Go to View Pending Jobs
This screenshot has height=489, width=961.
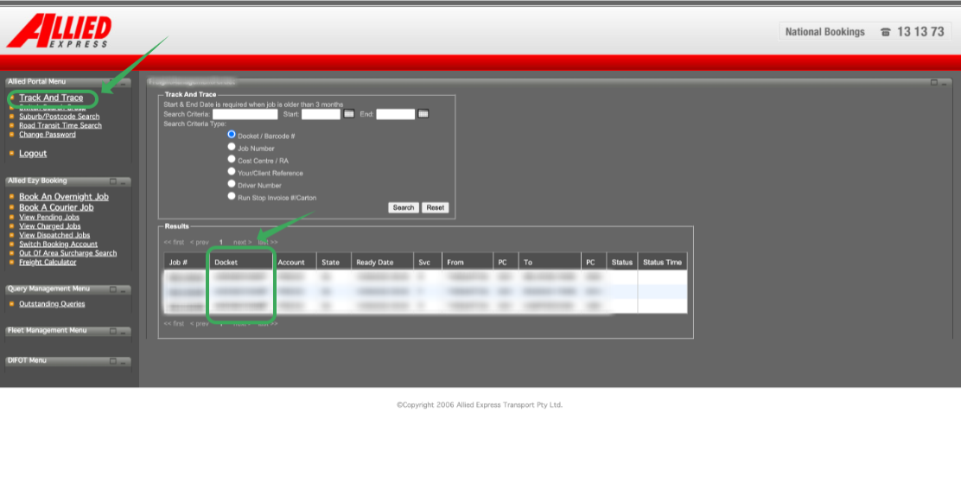click(49, 217)
